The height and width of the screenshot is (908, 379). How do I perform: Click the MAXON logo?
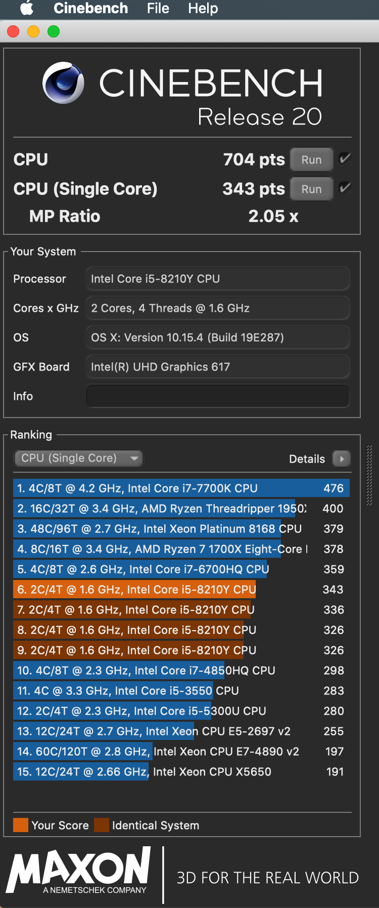coord(79,871)
